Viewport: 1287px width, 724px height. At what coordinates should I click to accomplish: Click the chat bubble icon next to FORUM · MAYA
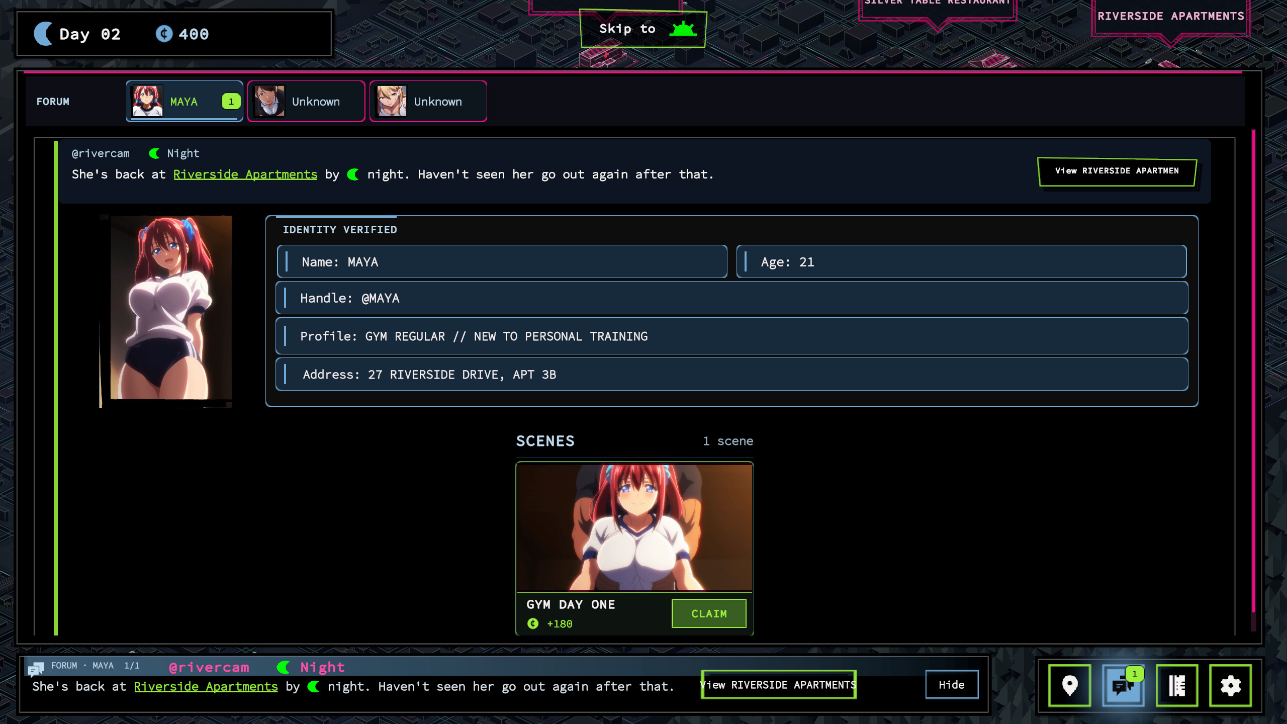[36, 669]
